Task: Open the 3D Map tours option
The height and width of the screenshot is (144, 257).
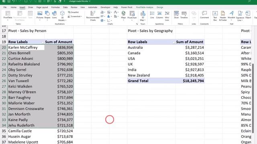Action: click(143, 16)
